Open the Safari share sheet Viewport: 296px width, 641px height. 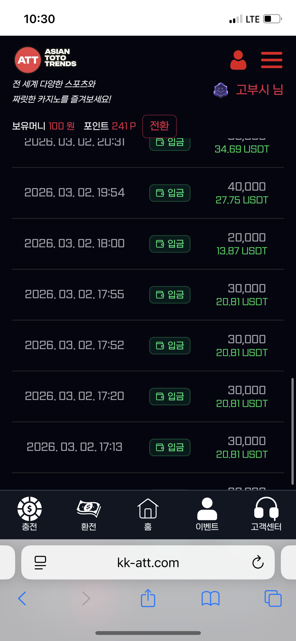[x=148, y=598]
